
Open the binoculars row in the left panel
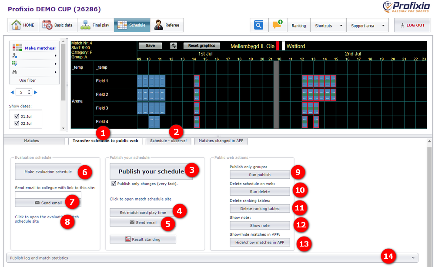tap(34, 72)
